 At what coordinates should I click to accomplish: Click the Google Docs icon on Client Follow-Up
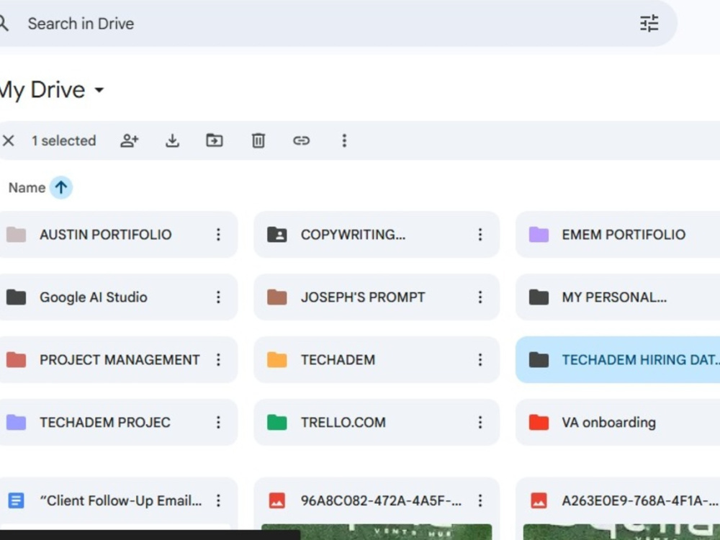[x=16, y=500]
